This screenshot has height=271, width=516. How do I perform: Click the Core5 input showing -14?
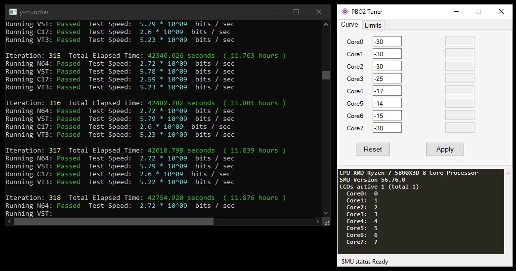click(x=387, y=103)
